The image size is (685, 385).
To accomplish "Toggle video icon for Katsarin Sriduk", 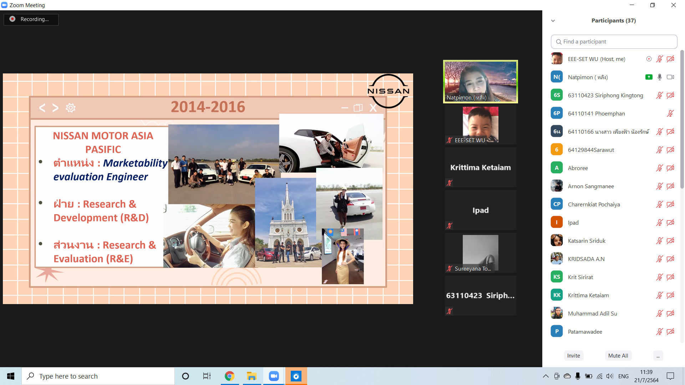I will coord(670,241).
